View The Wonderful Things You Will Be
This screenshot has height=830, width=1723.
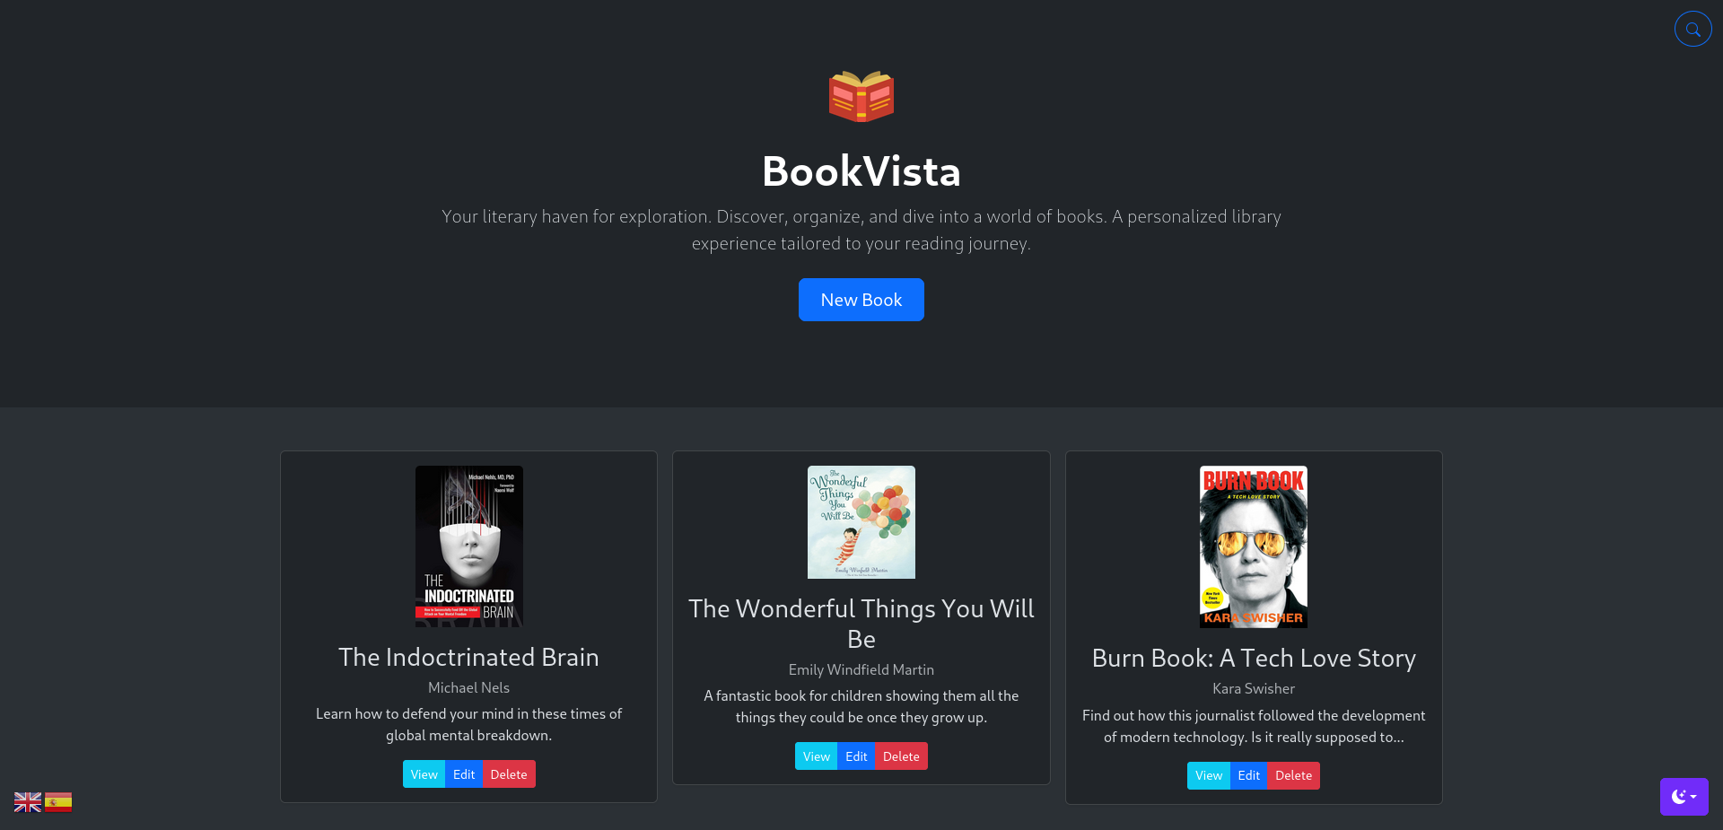click(x=816, y=756)
